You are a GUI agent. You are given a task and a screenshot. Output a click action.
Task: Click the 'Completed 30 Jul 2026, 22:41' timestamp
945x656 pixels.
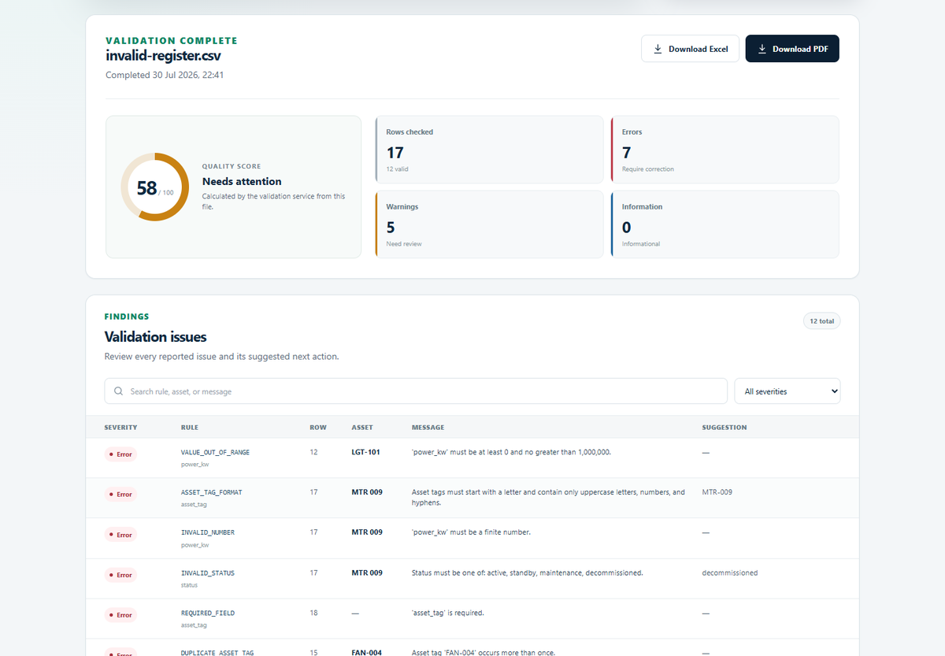click(165, 75)
